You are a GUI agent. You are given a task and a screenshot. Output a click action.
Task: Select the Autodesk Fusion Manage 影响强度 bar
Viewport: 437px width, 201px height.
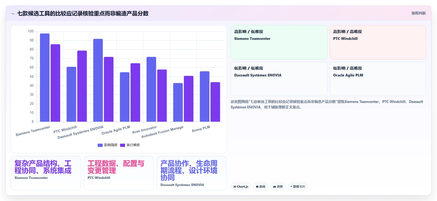click(178, 102)
